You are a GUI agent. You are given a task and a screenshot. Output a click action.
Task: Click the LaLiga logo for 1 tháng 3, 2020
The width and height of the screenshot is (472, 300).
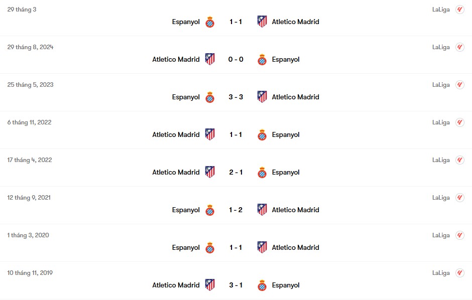(459, 235)
